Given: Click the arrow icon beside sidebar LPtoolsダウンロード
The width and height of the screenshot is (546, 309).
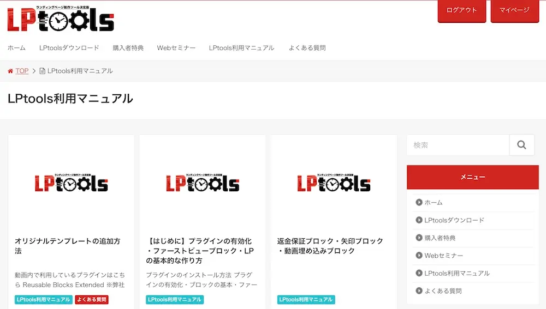Looking at the screenshot, I should point(419,220).
